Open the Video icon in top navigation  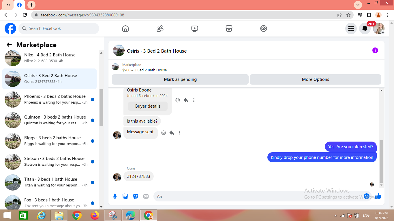[195, 28]
